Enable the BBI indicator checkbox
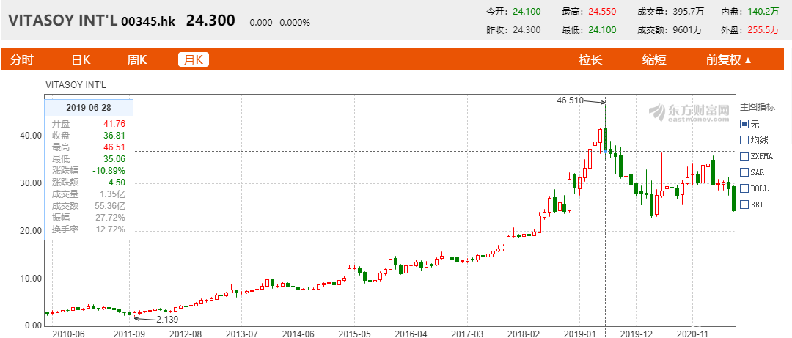Image resolution: width=792 pixels, height=338 pixels. tap(744, 205)
